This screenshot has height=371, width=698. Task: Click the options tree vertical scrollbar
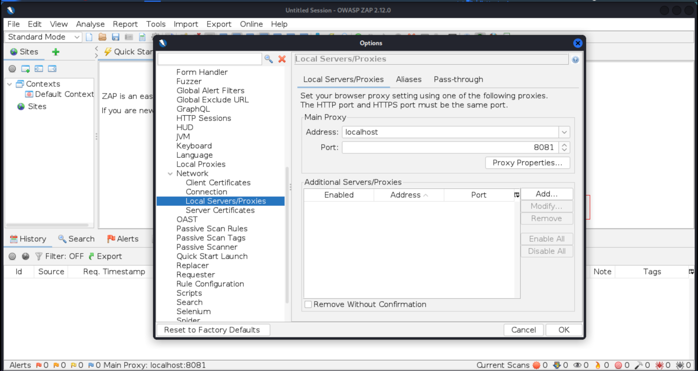point(287,235)
